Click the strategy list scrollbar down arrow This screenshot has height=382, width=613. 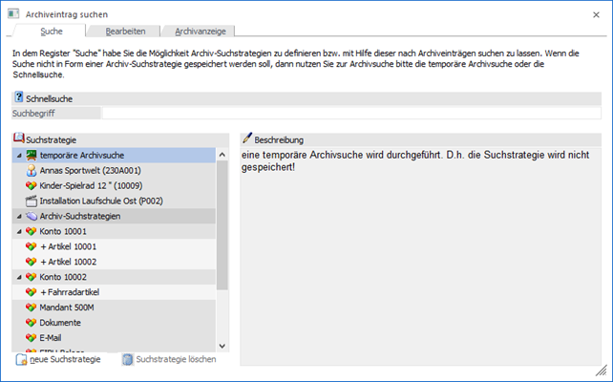(x=222, y=346)
